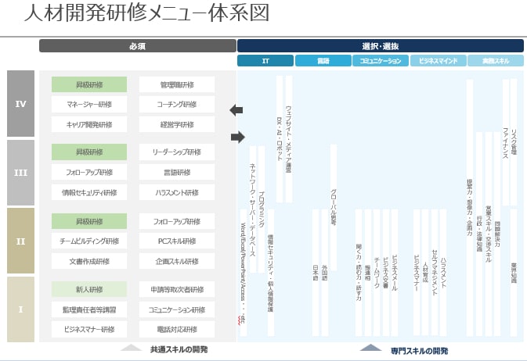Open the IT category tab

point(265,61)
